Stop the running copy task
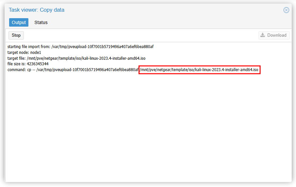 tap(16, 35)
